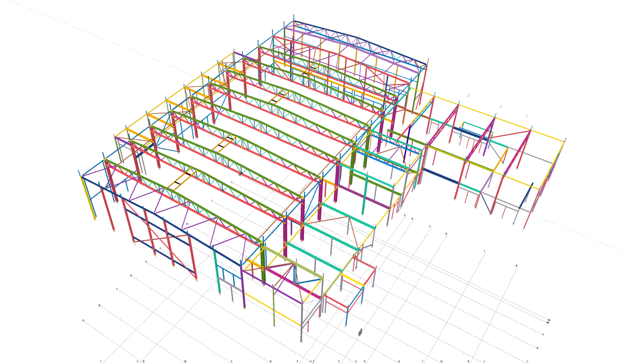
Task: Select grid label I along the bottom edge
Action: pyautogui.click(x=484, y=361)
